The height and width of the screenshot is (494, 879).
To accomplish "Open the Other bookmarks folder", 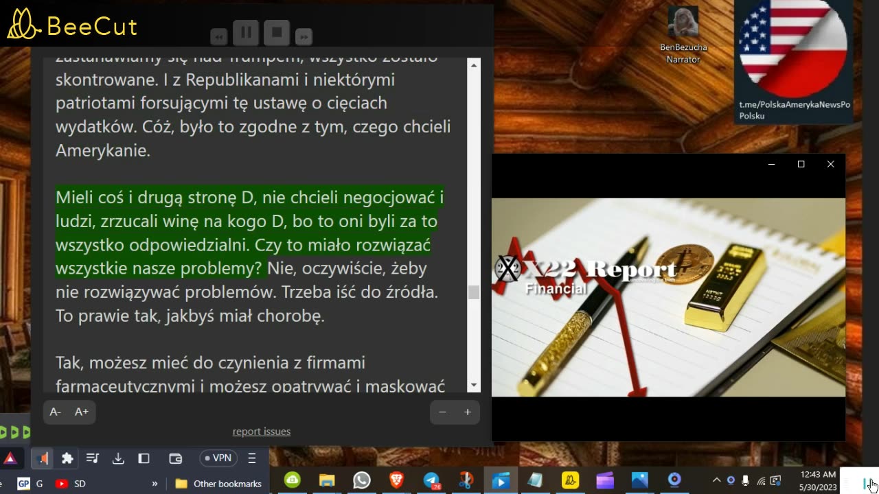I will tap(218, 484).
